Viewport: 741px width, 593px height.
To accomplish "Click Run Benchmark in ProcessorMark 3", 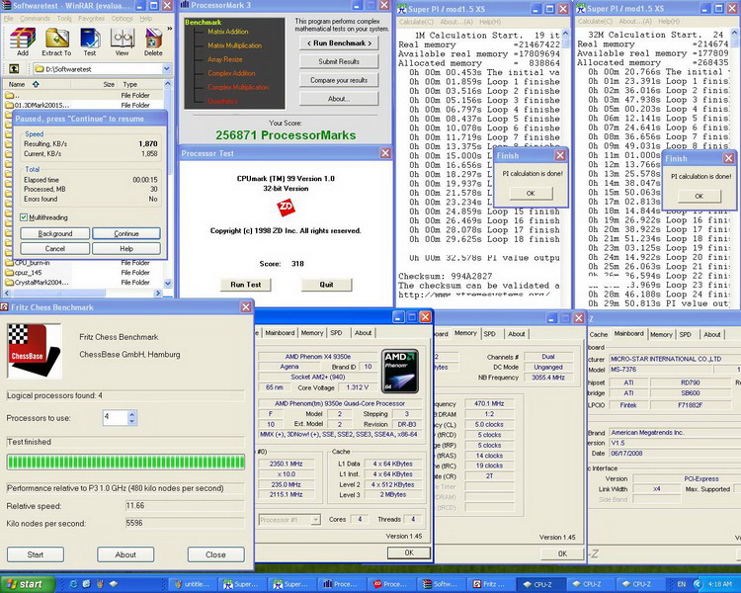I will point(339,43).
